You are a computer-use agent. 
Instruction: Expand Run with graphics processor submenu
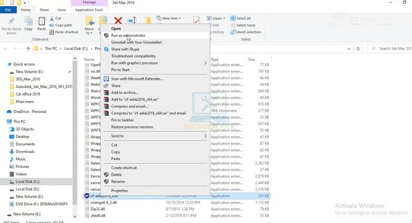click(x=155, y=63)
